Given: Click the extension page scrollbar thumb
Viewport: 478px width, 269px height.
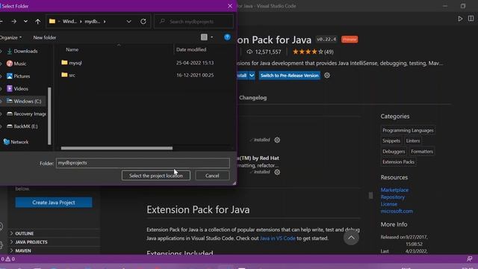Looking at the screenshot, I should click(370, 195).
